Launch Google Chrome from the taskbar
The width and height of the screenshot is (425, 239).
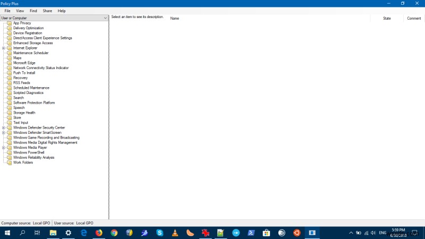[114, 233]
